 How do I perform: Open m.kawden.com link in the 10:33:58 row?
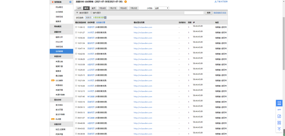[143, 64]
